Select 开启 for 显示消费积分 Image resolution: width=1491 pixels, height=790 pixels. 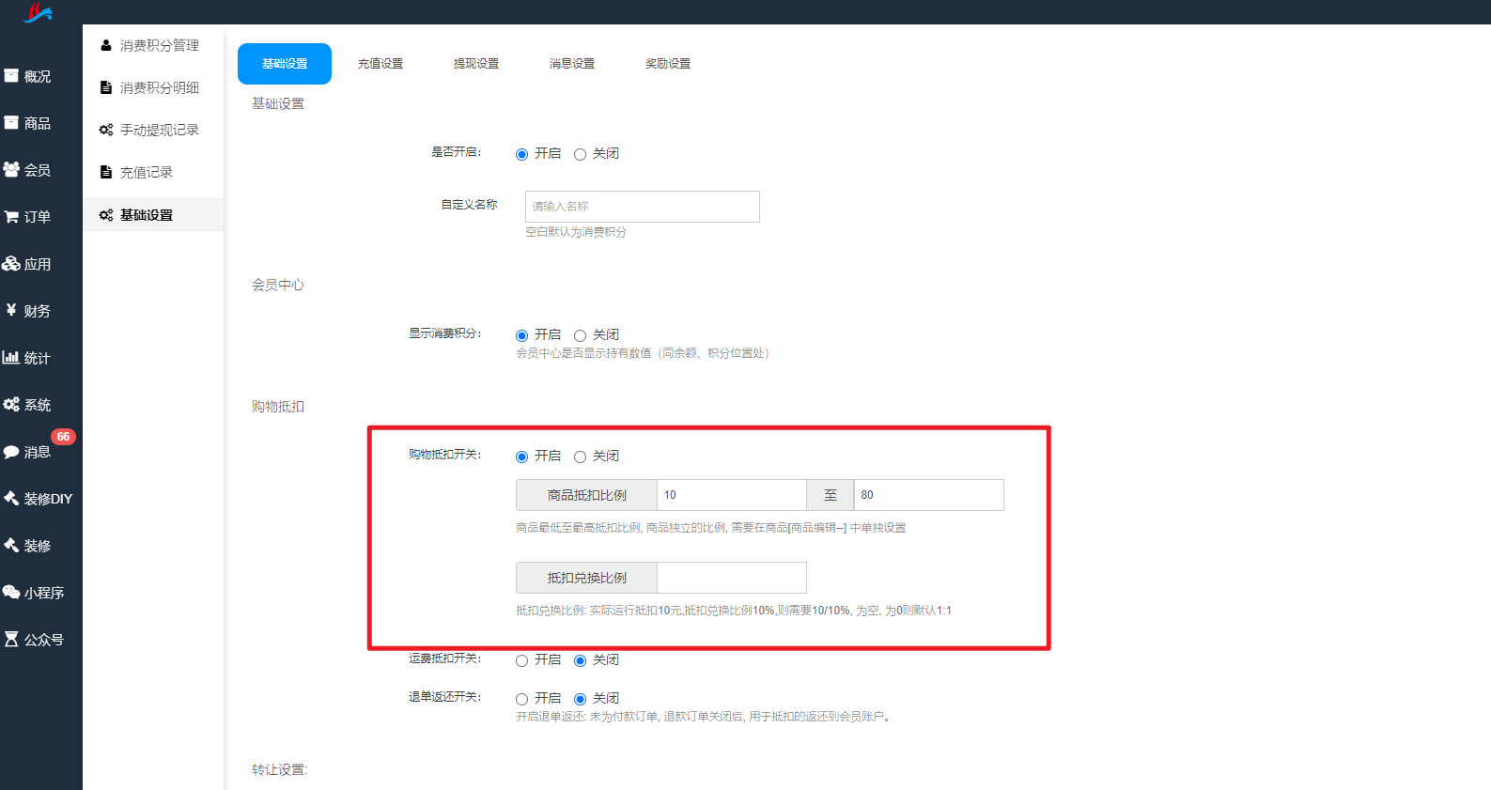[521, 335]
